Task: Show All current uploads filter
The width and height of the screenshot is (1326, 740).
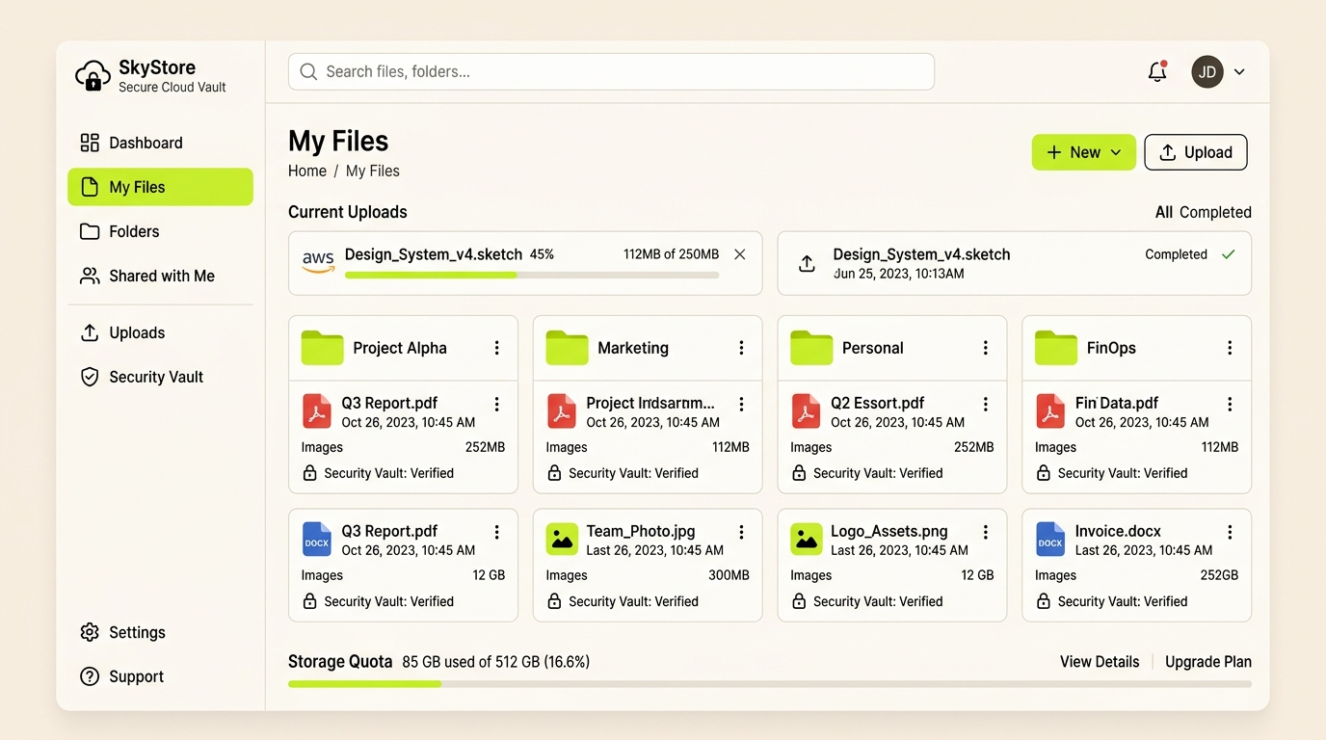Action: pos(1164,212)
